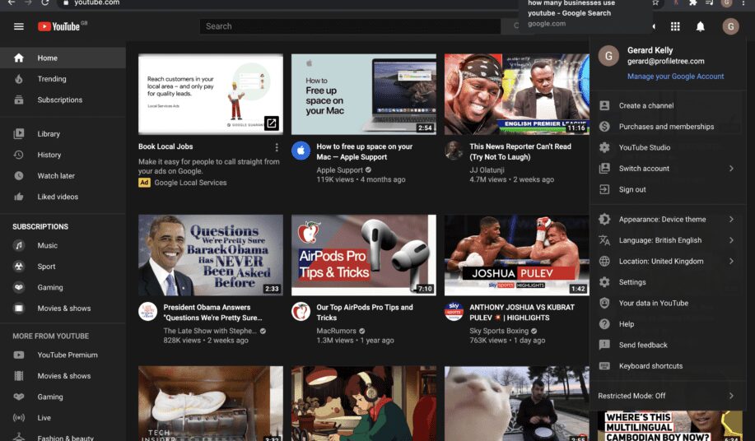The height and width of the screenshot is (441, 755).
Task: Open Purchases and memberships
Action: (668, 127)
